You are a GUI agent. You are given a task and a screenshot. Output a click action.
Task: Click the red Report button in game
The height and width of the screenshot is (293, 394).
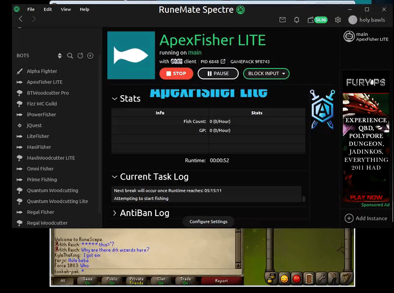pos(221,281)
